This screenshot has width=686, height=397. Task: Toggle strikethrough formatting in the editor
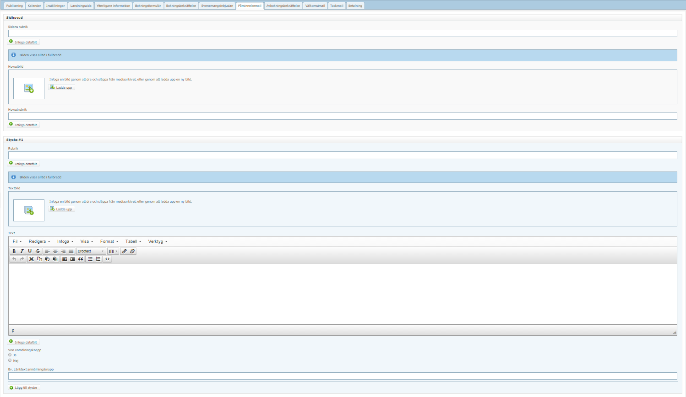pyautogui.click(x=38, y=251)
